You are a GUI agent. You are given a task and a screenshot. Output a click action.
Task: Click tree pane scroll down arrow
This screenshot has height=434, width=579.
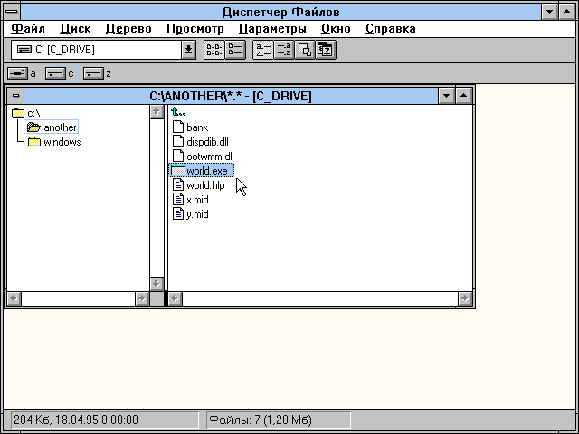pos(157,284)
